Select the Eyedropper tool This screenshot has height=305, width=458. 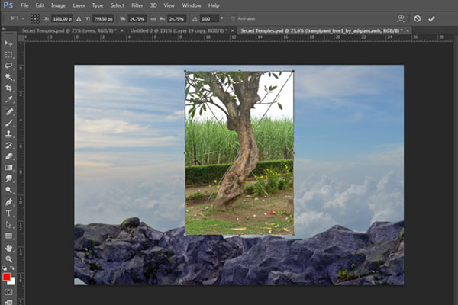(x=8, y=99)
